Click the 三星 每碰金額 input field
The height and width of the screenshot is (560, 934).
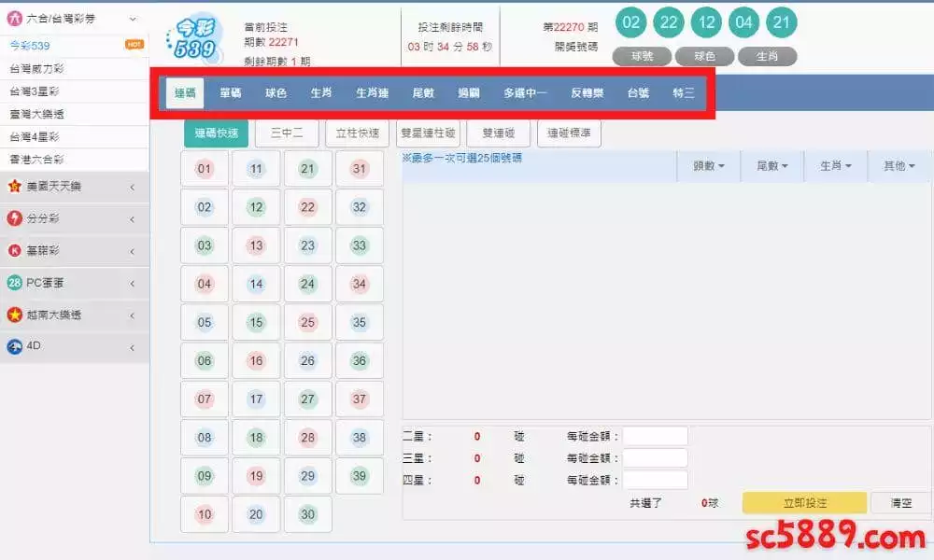click(656, 458)
